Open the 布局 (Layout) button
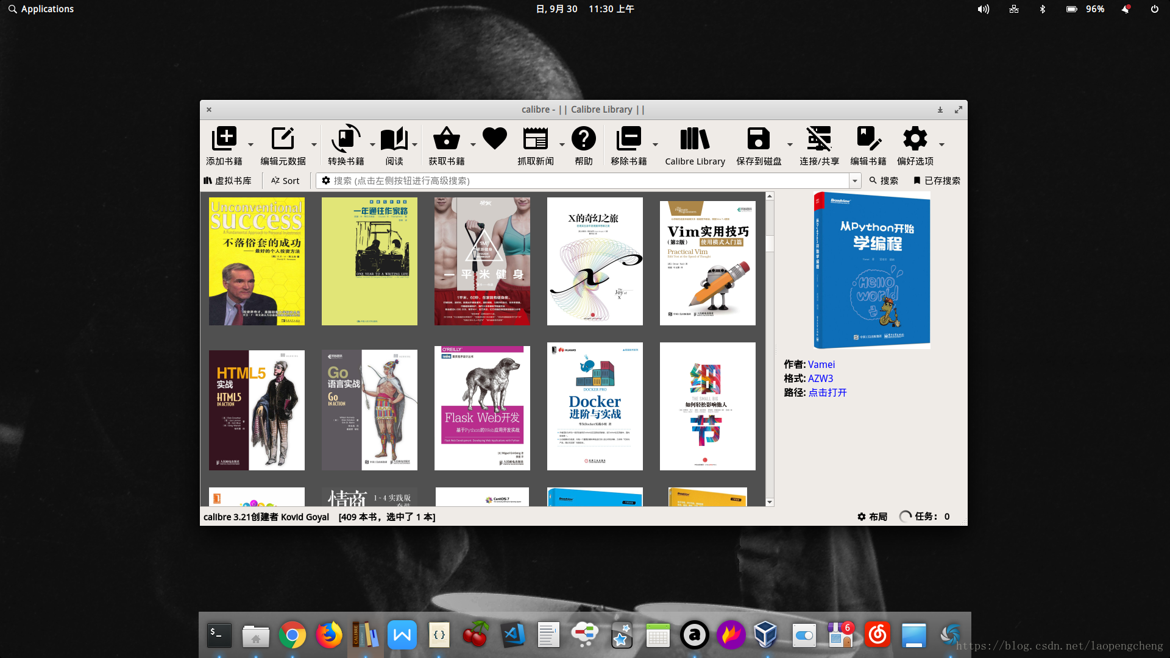The image size is (1170, 658). 872,517
